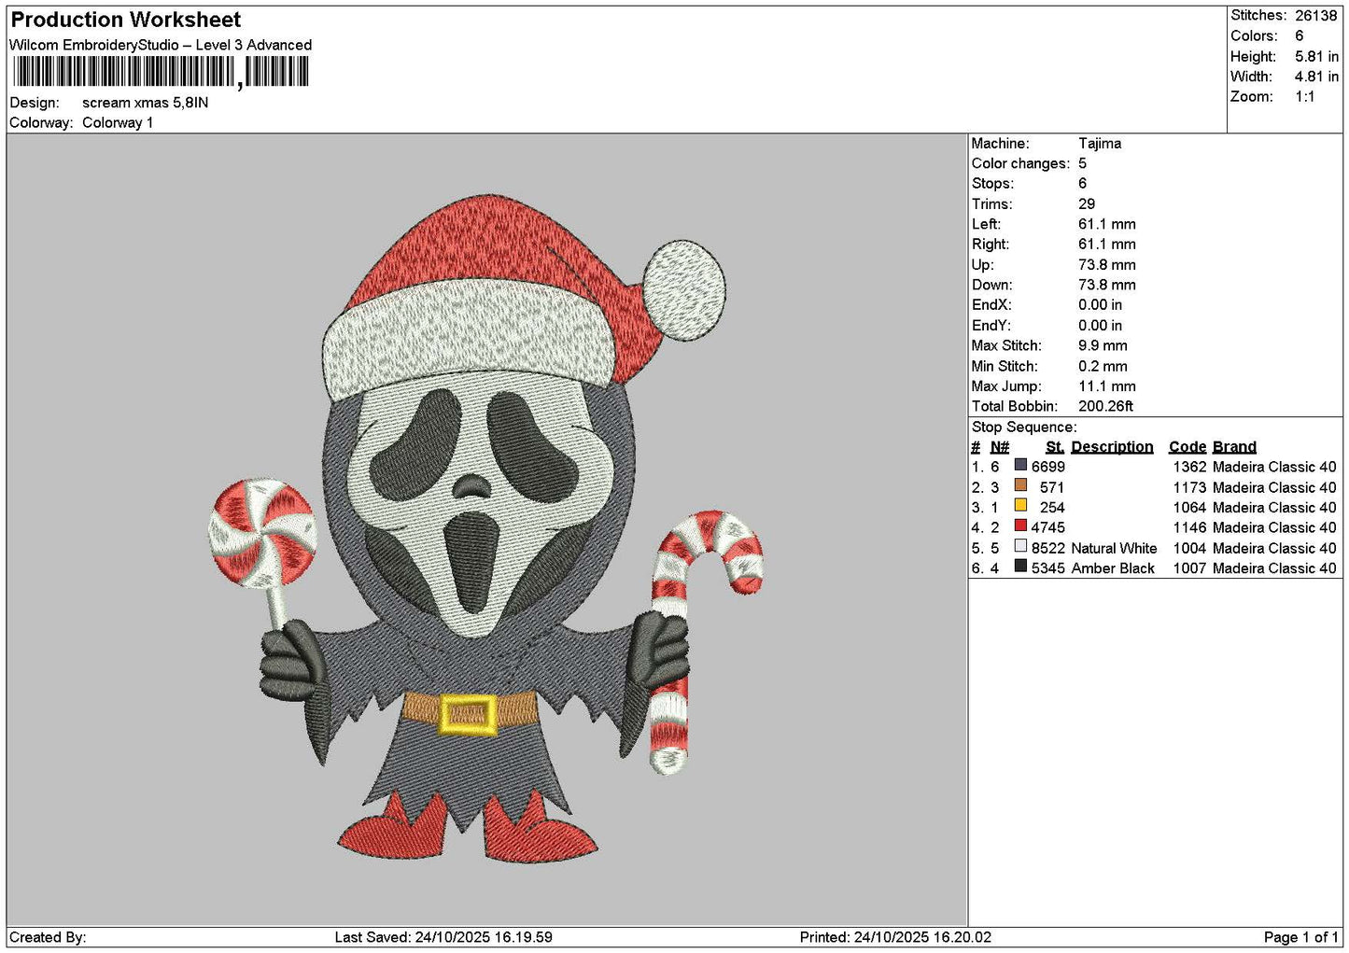Click the yellow swatch for code 1064
1349x953 pixels.
click(1020, 506)
